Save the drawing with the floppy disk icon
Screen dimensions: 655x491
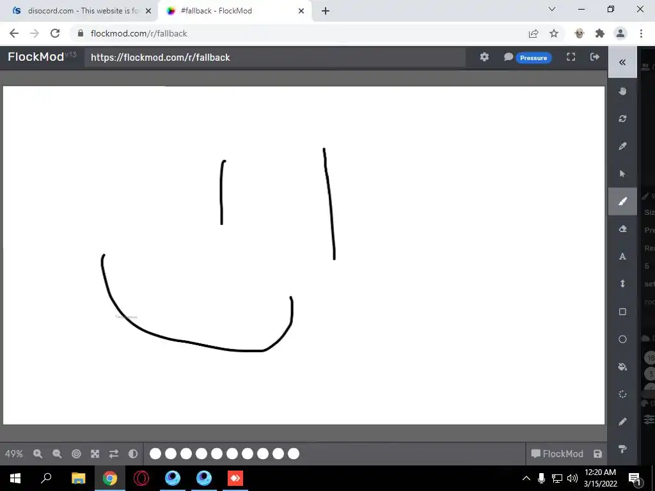(598, 454)
